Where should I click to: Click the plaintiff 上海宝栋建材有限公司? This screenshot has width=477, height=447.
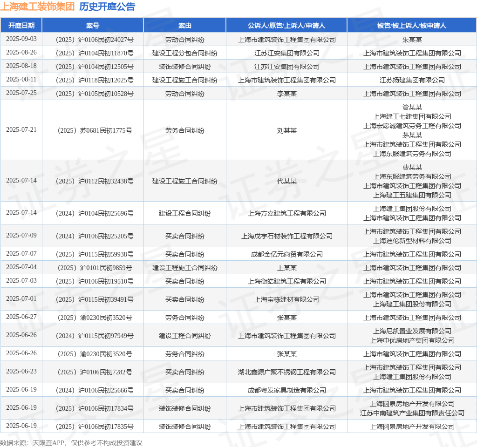click(x=287, y=299)
